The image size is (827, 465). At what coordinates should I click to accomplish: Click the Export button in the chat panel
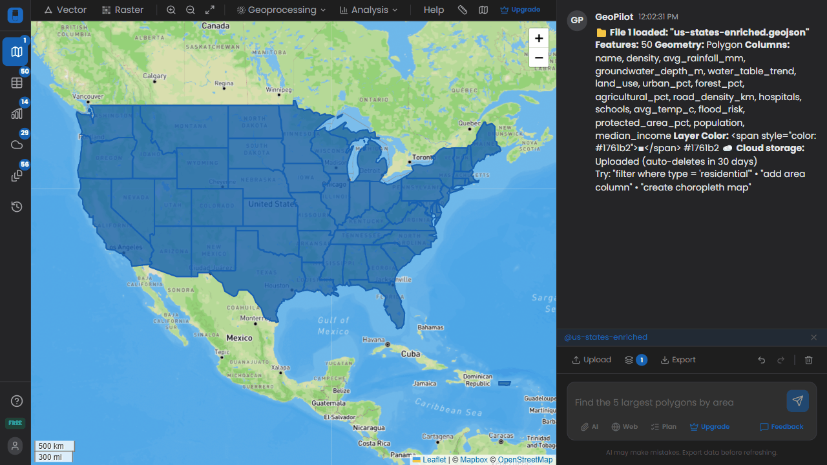coord(678,360)
